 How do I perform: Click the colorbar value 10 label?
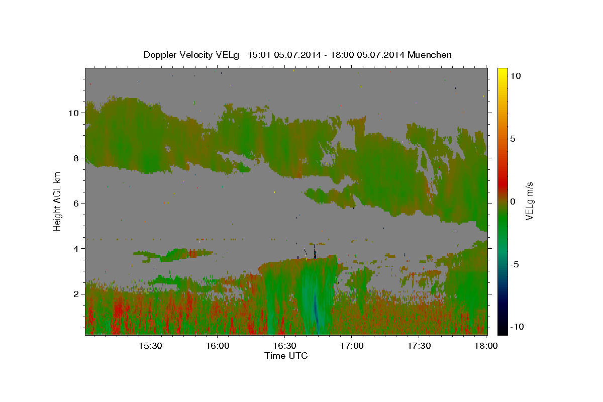point(515,75)
